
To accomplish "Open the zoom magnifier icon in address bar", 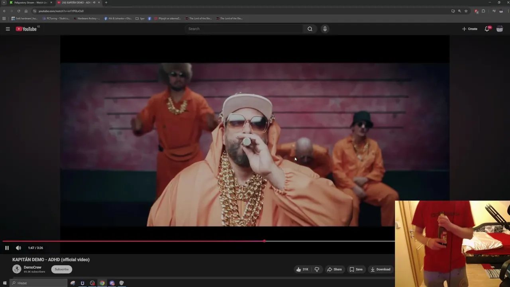I will (459, 11).
